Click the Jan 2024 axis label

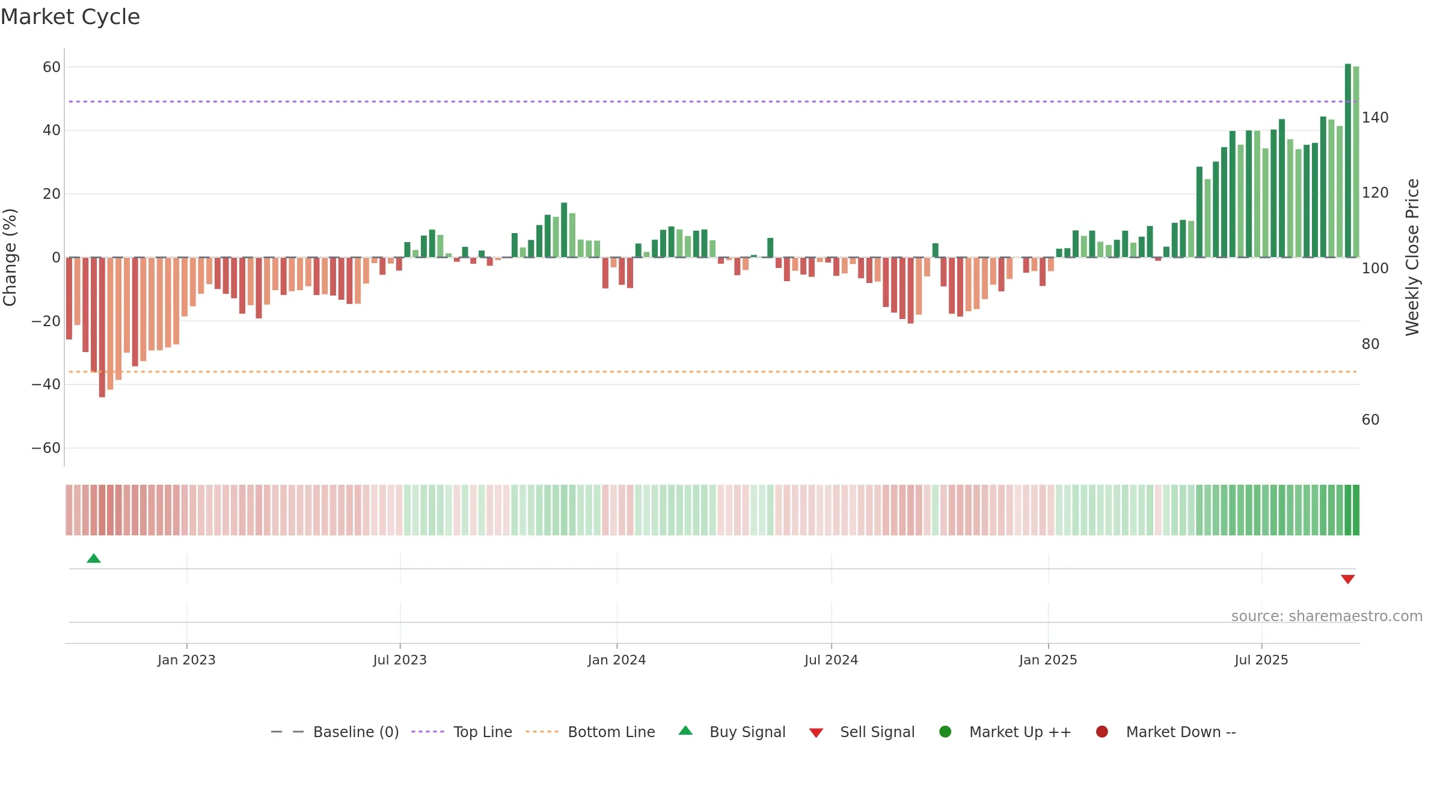click(617, 660)
